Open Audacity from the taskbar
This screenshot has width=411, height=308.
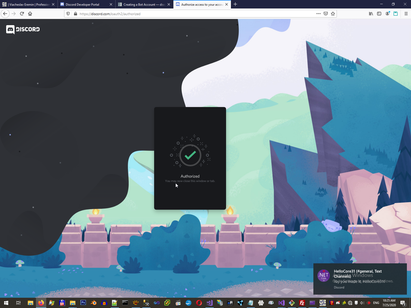(104, 303)
